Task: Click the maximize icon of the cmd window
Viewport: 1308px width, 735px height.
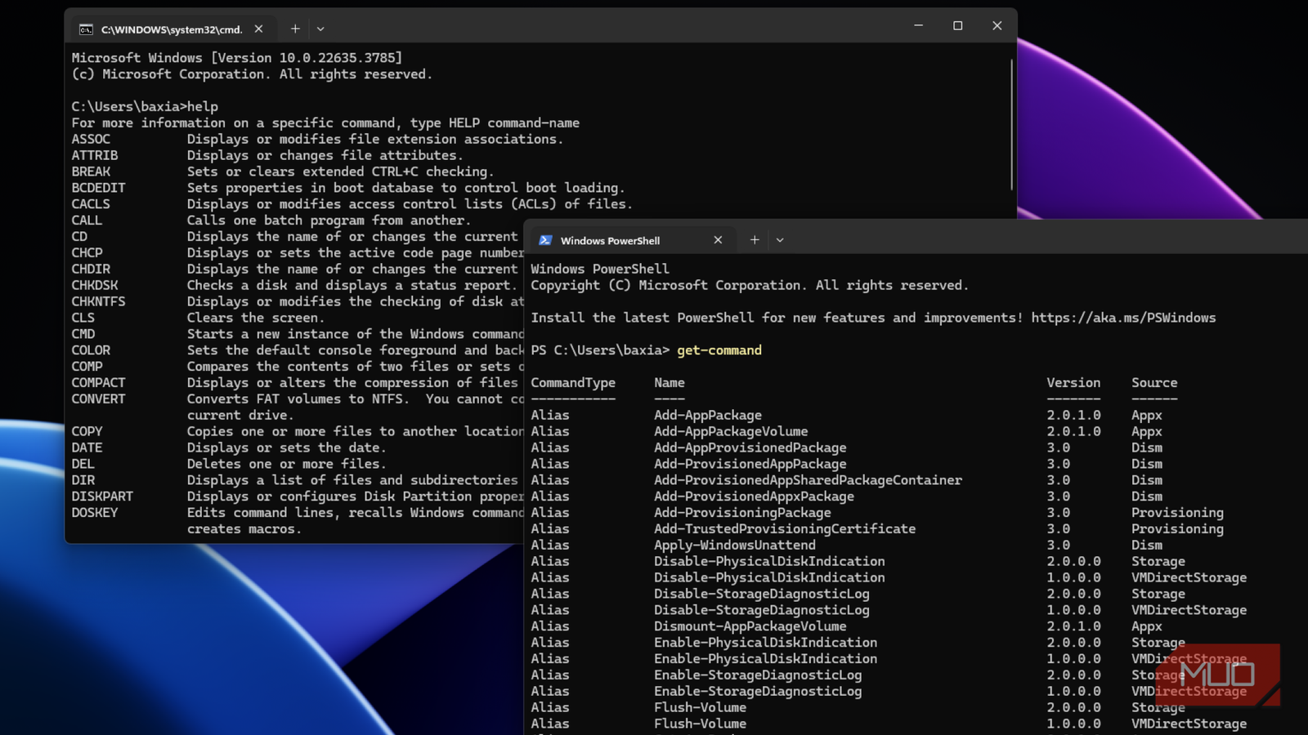Action: pyautogui.click(x=957, y=25)
